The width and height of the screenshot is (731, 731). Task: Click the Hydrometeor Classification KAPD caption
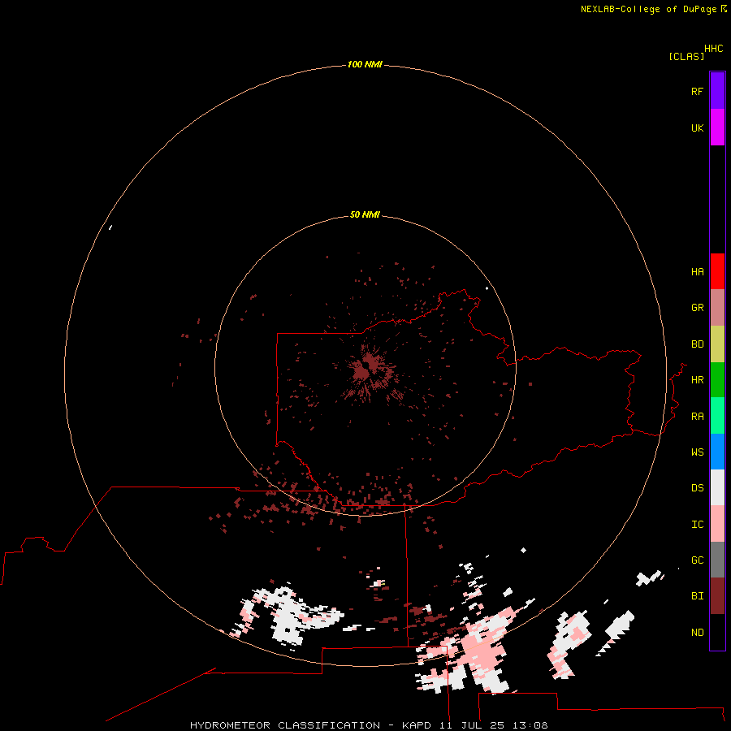point(369,725)
